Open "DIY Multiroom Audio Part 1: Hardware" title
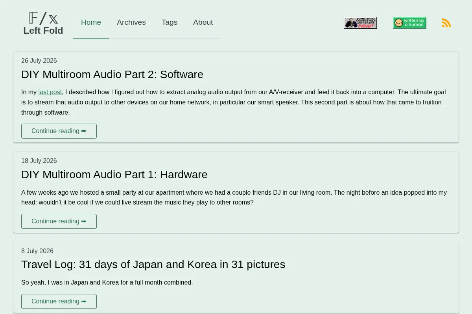Viewport: 472px width, 314px height. click(114, 175)
